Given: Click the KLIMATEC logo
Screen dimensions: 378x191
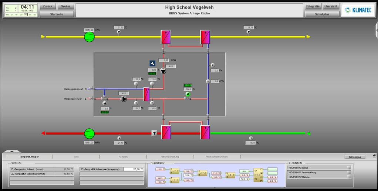Looking at the screenshot, I should click(358, 10).
